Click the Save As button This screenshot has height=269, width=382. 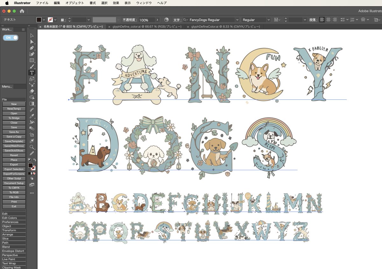pyautogui.click(x=14, y=132)
